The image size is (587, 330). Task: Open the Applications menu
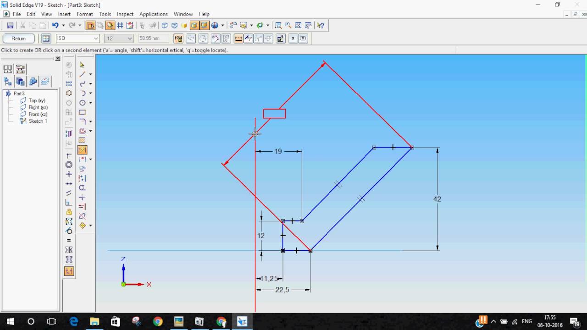[154, 14]
